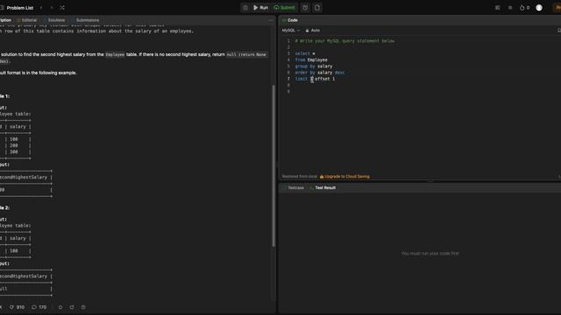Switch to the Solutions tab
This screenshot has width=561, height=315.
[56, 20]
